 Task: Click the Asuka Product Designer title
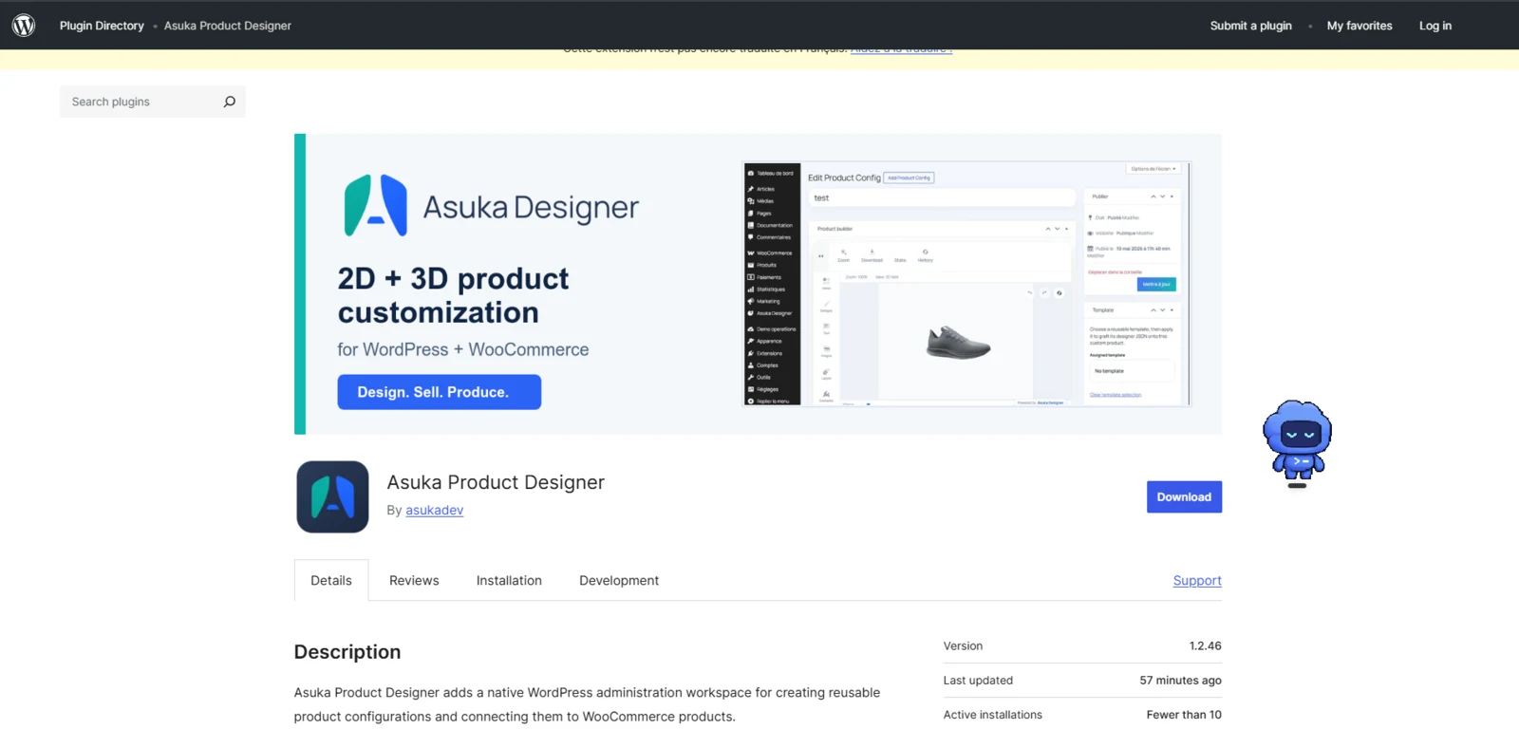click(496, 482)
